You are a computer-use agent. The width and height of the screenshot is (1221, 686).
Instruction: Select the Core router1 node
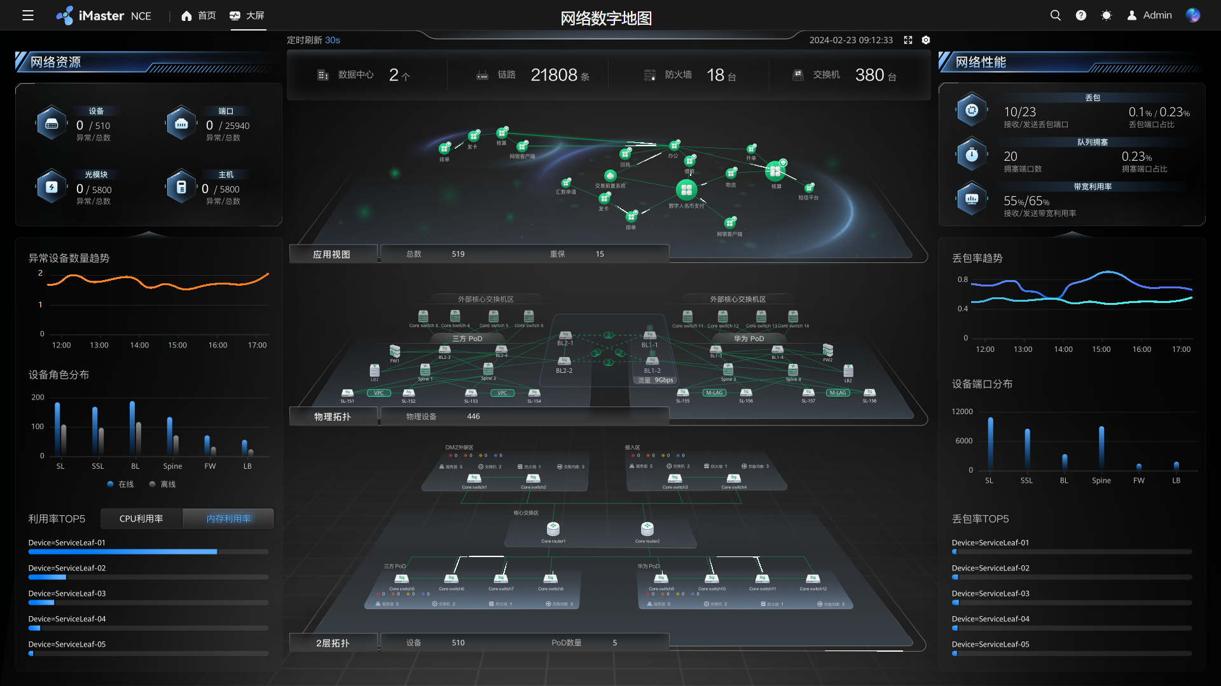pyautogui.click(x=553, y=529)
